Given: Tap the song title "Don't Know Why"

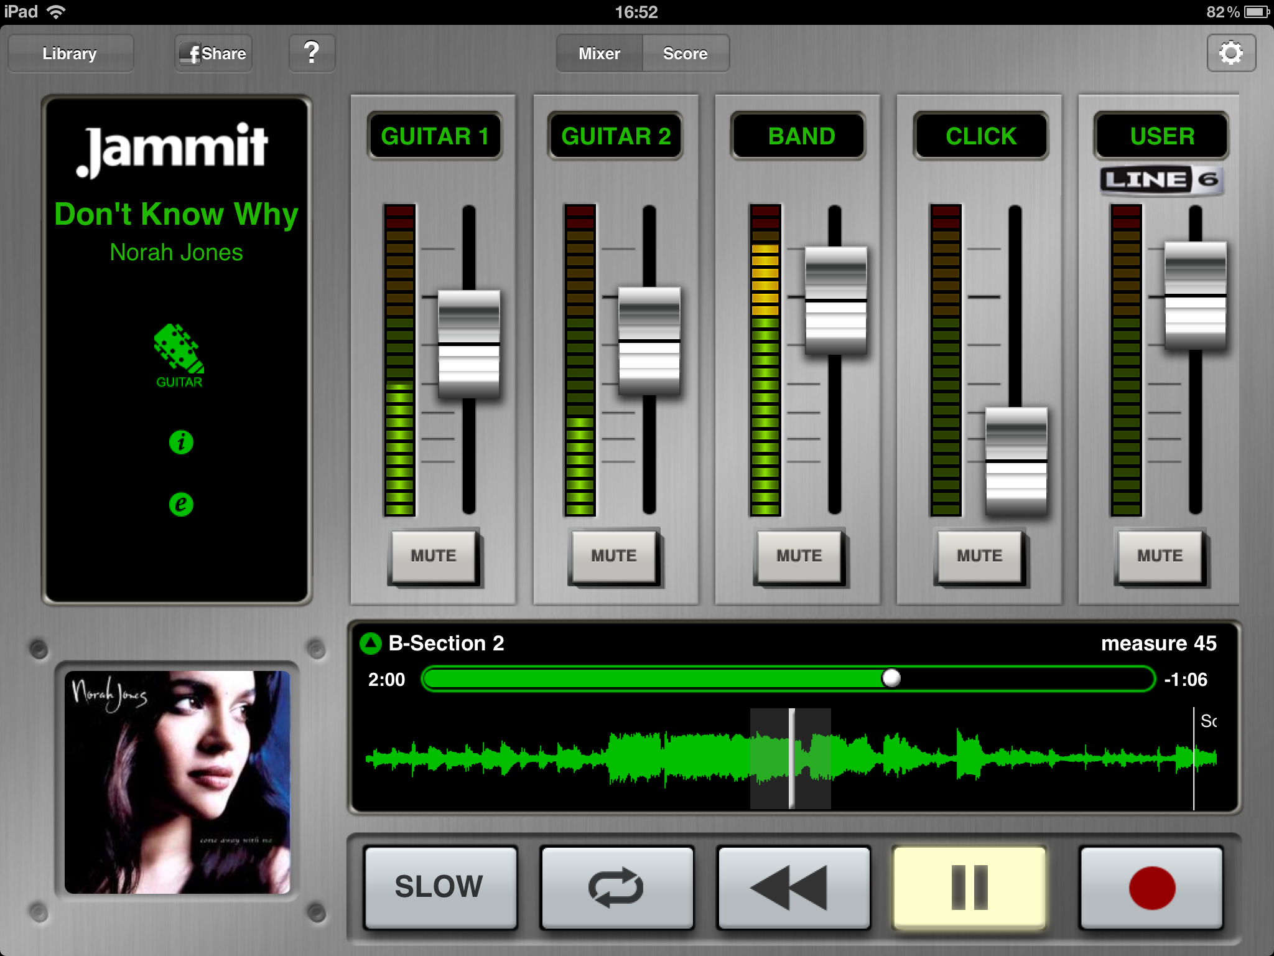Looking at the screenshot, I should [177, 214].
